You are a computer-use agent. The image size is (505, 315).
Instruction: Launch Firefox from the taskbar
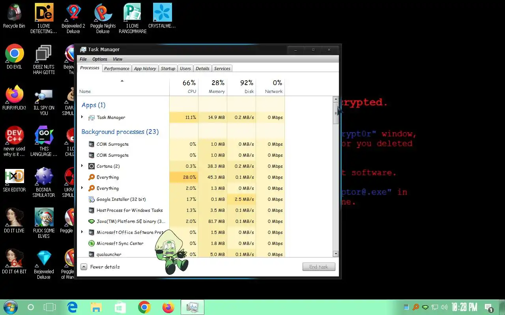168,307
